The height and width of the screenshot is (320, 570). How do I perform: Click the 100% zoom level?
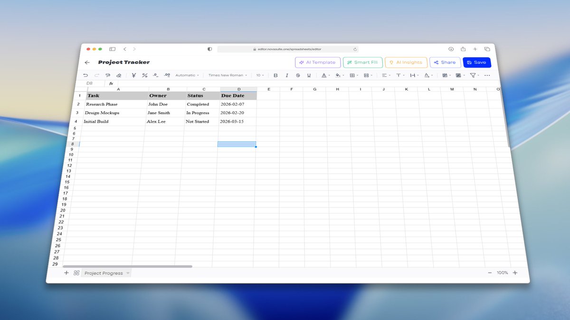[502, 273]
